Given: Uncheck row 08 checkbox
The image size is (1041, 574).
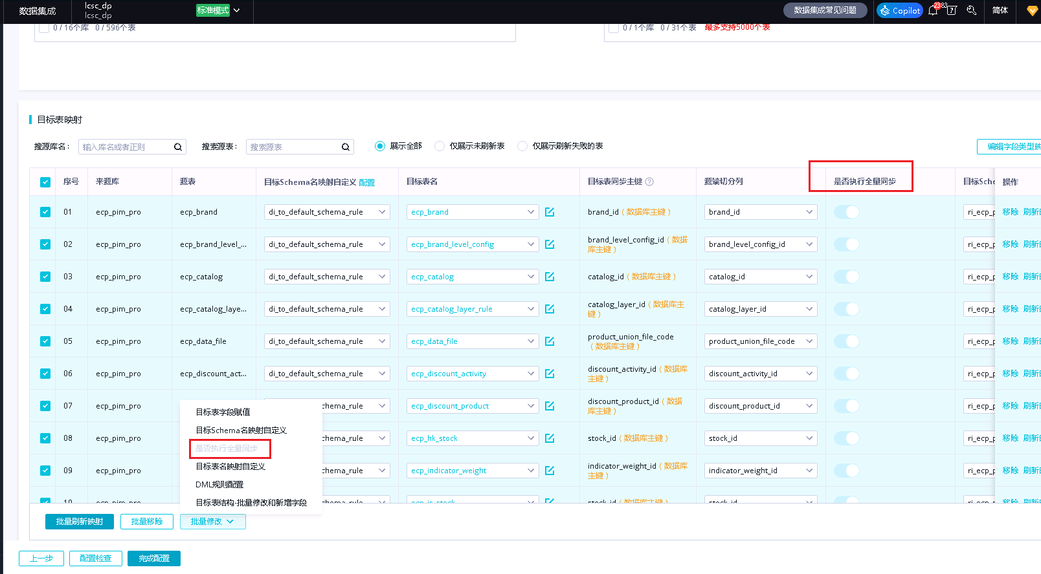Looking at the screenshot, I should click(x=45, y=438).
